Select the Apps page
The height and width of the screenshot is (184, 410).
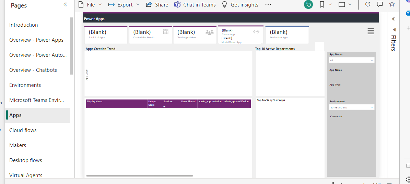click(37, 115)
